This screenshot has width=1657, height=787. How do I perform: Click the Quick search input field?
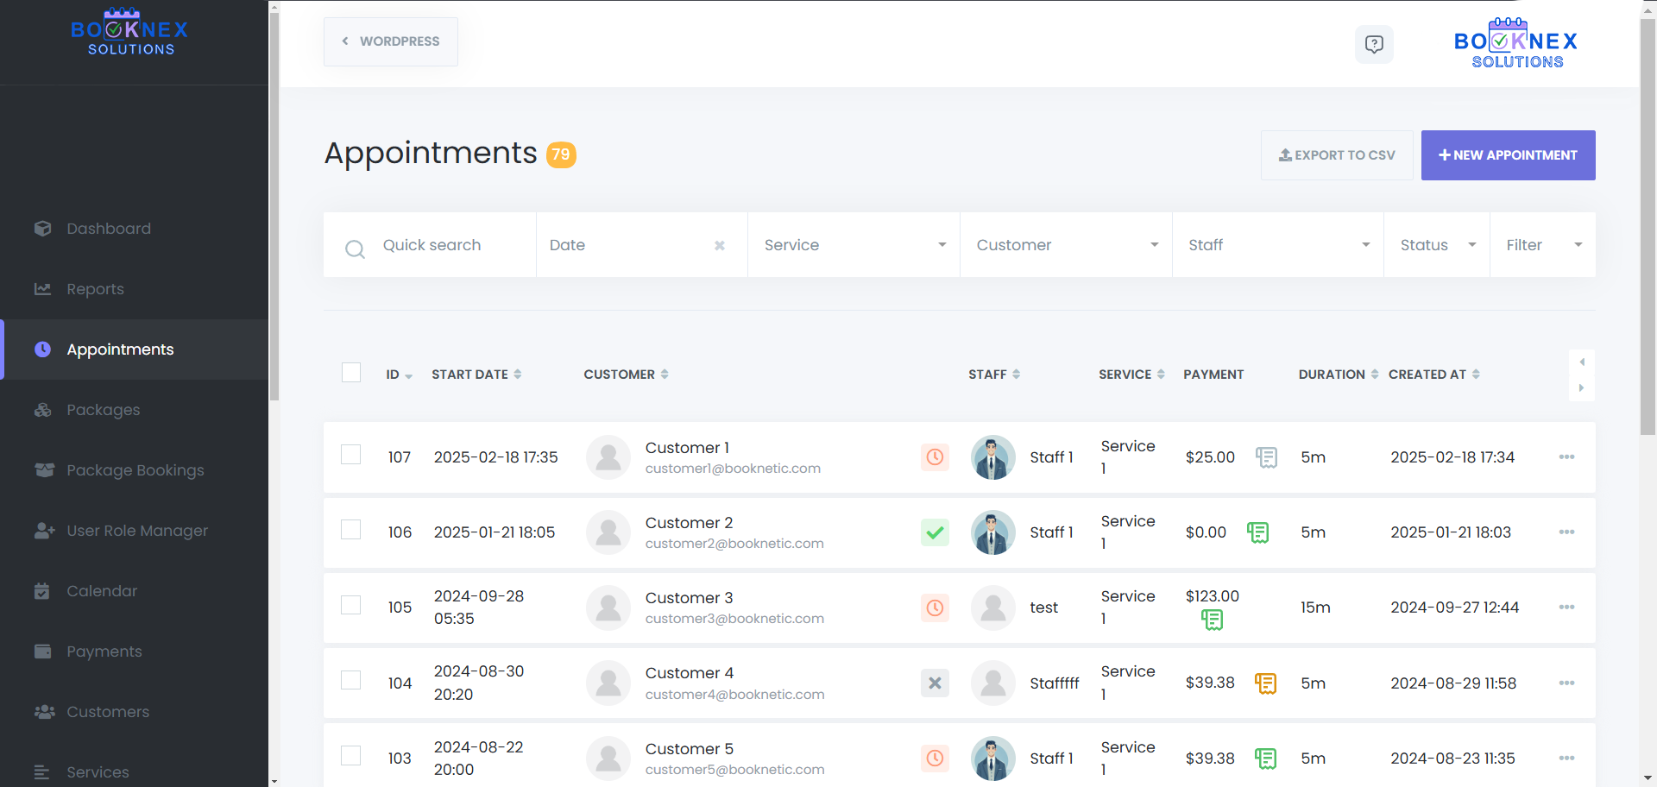click(x=449, y=245)
